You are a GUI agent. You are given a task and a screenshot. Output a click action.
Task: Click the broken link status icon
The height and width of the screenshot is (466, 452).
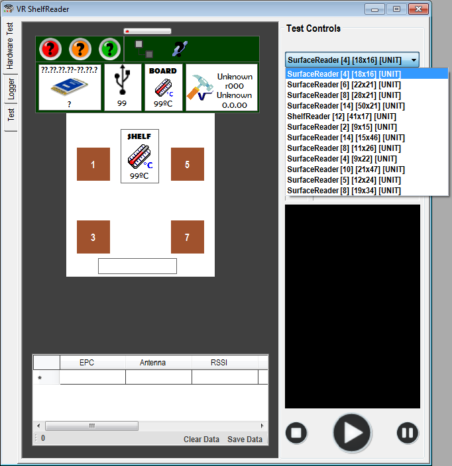pyautogui.click(x=180, y=48)
